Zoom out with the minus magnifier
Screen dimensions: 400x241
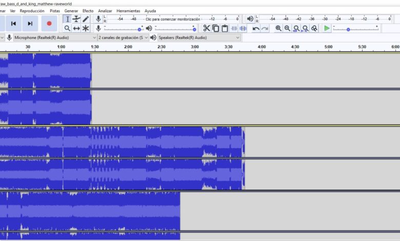pos(287,28)
